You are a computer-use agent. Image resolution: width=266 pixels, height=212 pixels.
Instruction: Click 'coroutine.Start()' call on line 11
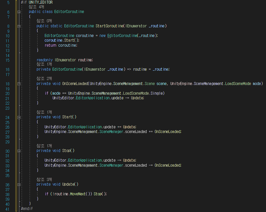click(62, 40)
